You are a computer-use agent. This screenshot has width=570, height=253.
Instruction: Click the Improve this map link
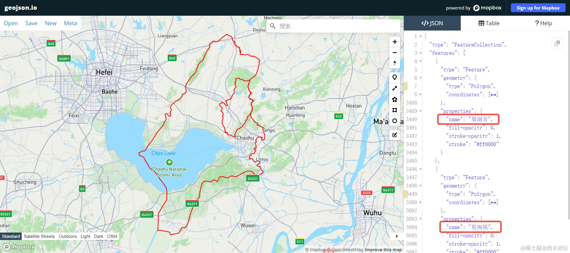383,250
